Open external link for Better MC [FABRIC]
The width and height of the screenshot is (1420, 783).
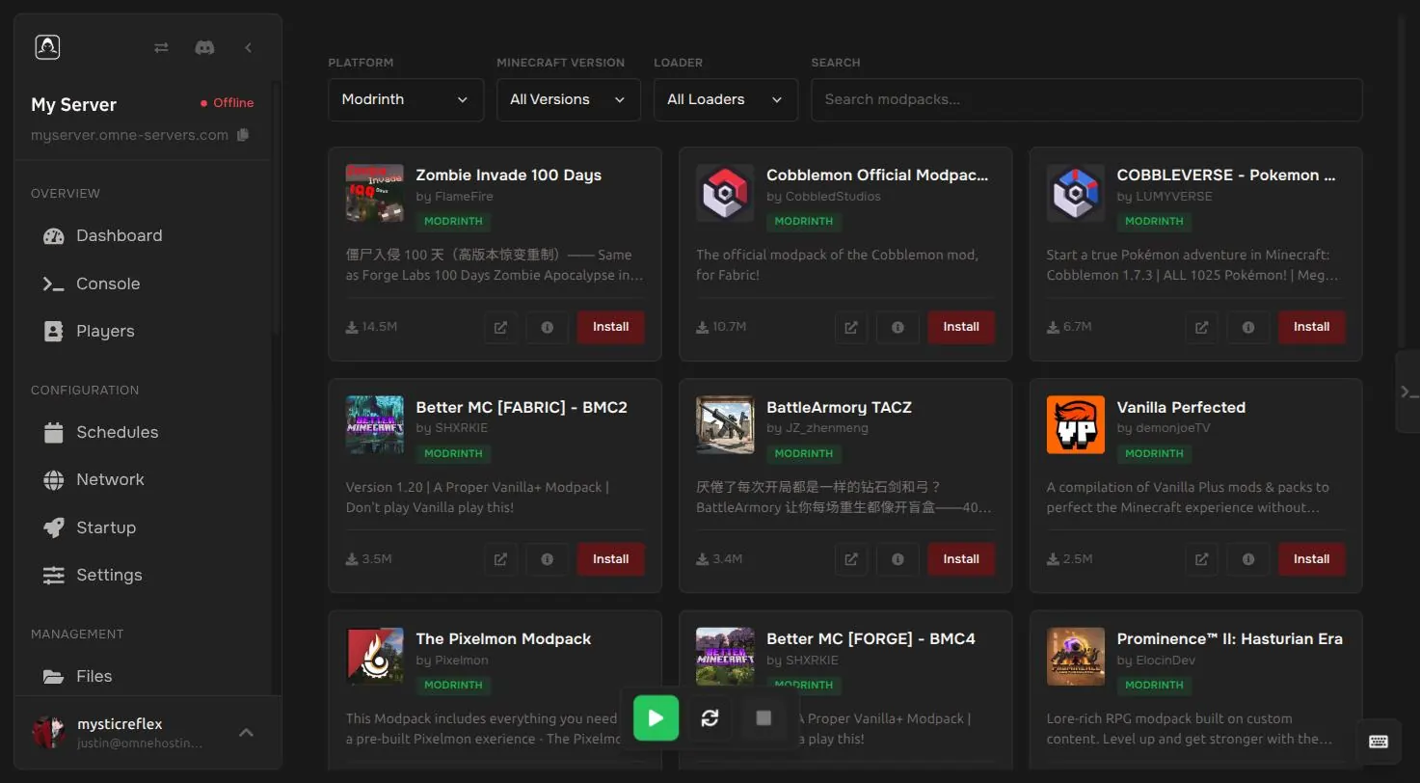click(x=500, y=559)
